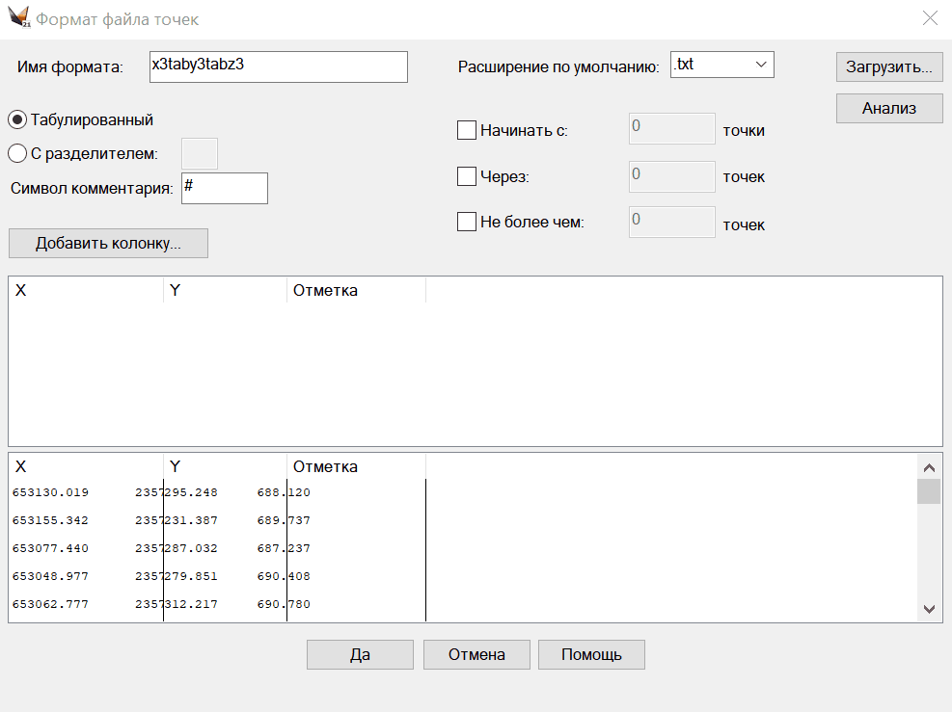The image size is (952, 712).
Task: Click Добавить колонку... button
Action: (108, 243)
